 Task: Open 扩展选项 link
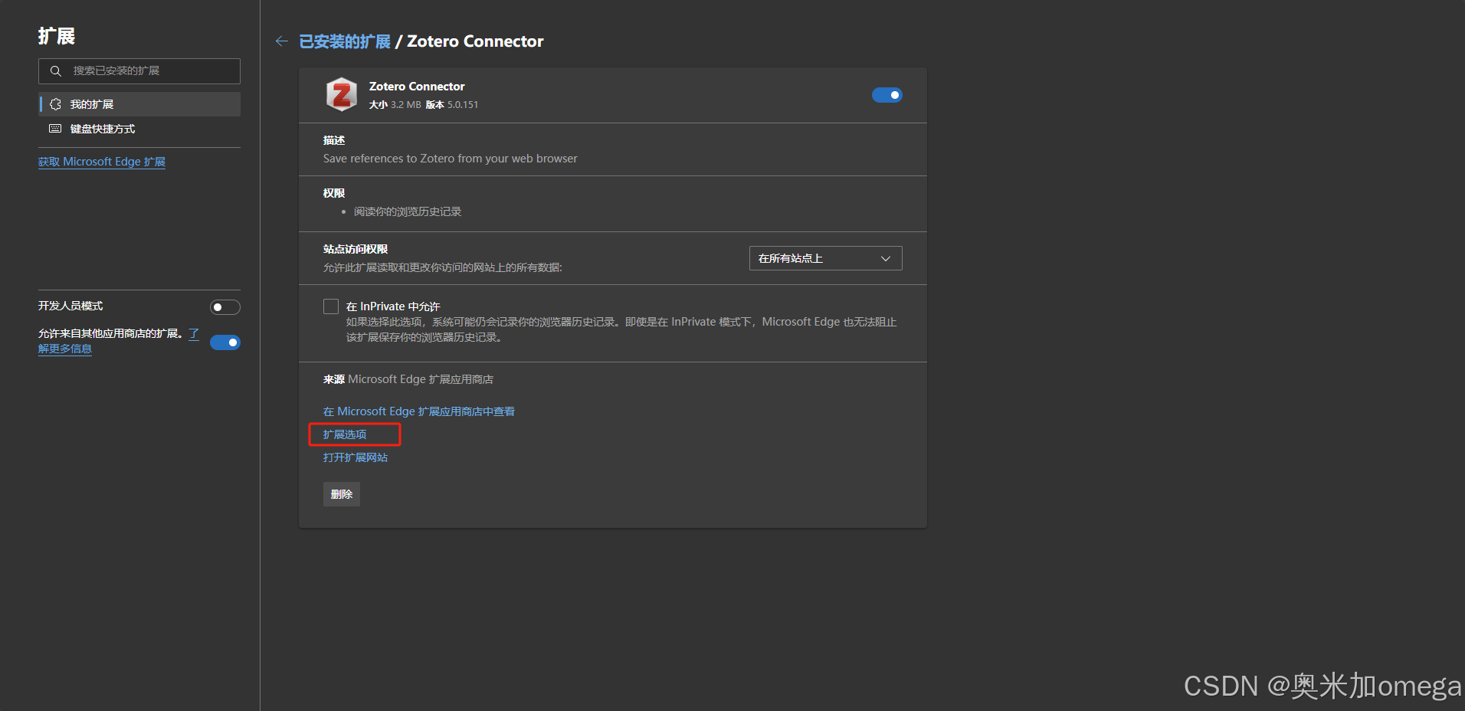pyautogui.click(x=345, y=434)
